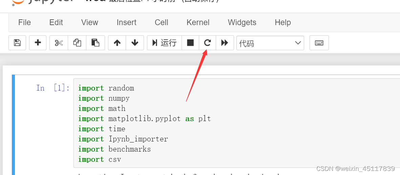The height and width of the screenshot is (175, 400).
Task: Open the Help menu
Action: (x=283, y=22)
